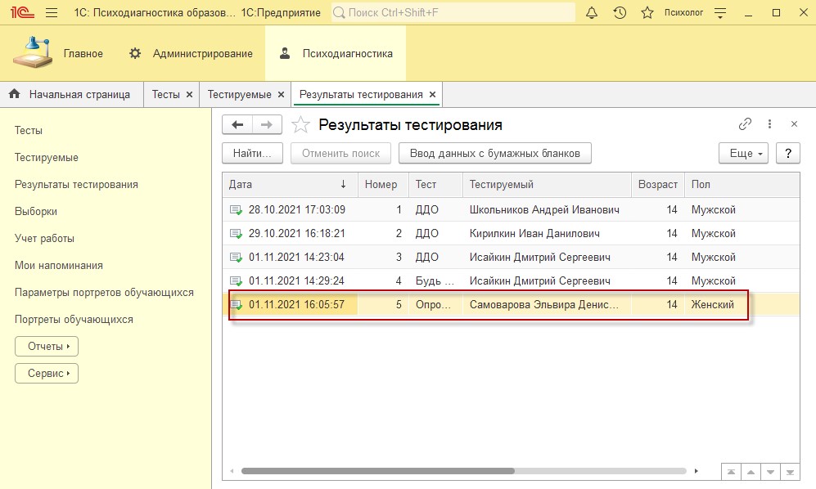Close the Тесты tab
Viewport: 816px width, 489px height.
[x=189, y=95]
